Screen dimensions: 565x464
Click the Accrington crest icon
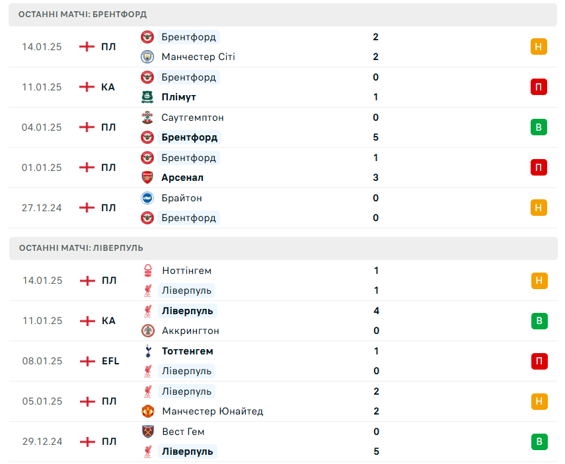(x=148, y=331)
